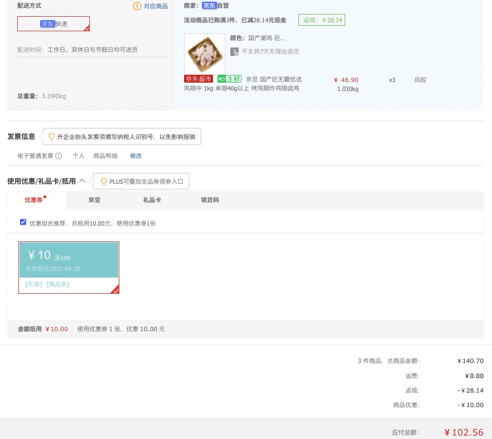
Task: Click the 商品优惠 -¥10.00 value
Action: pyautogui.click(x=470, y=405)
